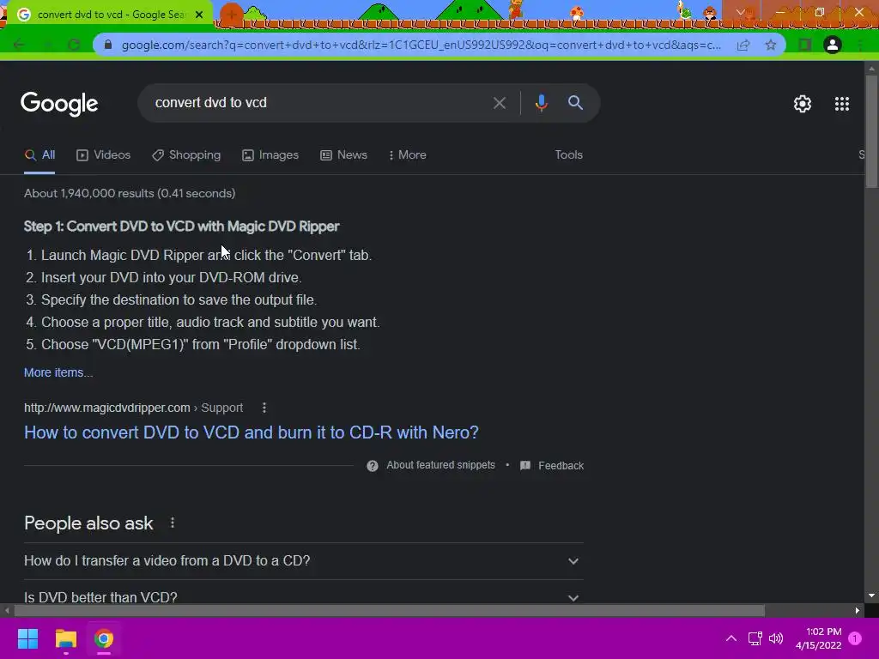Open Chrome profile avatar
Screen dimensions: 879x659
point(832,45)
